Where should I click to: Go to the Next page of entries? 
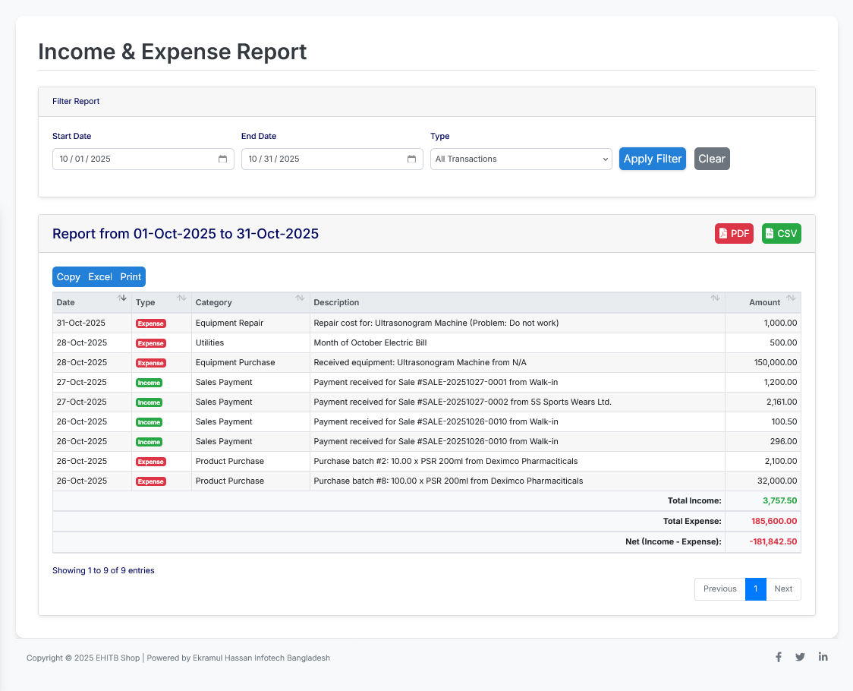(783, 588)
